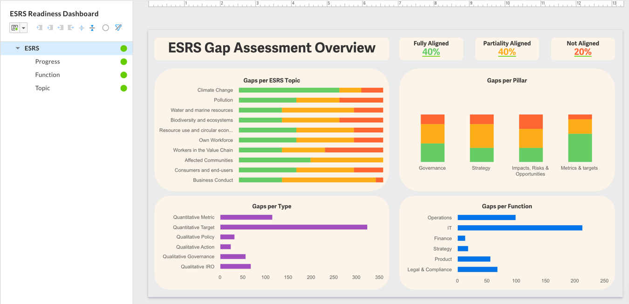The height and width of the screenshot is (304, 629).
Task: Click the expand all rows icon
Action: coord(82,28)
